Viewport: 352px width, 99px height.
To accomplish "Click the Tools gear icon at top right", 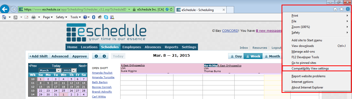I will tap(348, 9).
